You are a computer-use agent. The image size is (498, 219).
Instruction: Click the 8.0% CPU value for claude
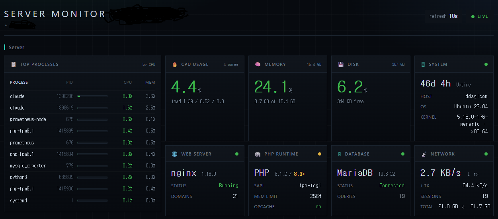pos(127,96)
